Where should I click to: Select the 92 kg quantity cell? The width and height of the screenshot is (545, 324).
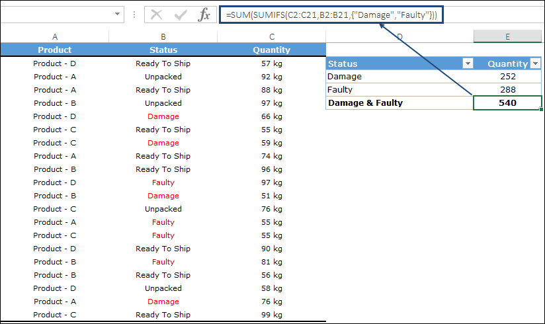tap(271, 77)
